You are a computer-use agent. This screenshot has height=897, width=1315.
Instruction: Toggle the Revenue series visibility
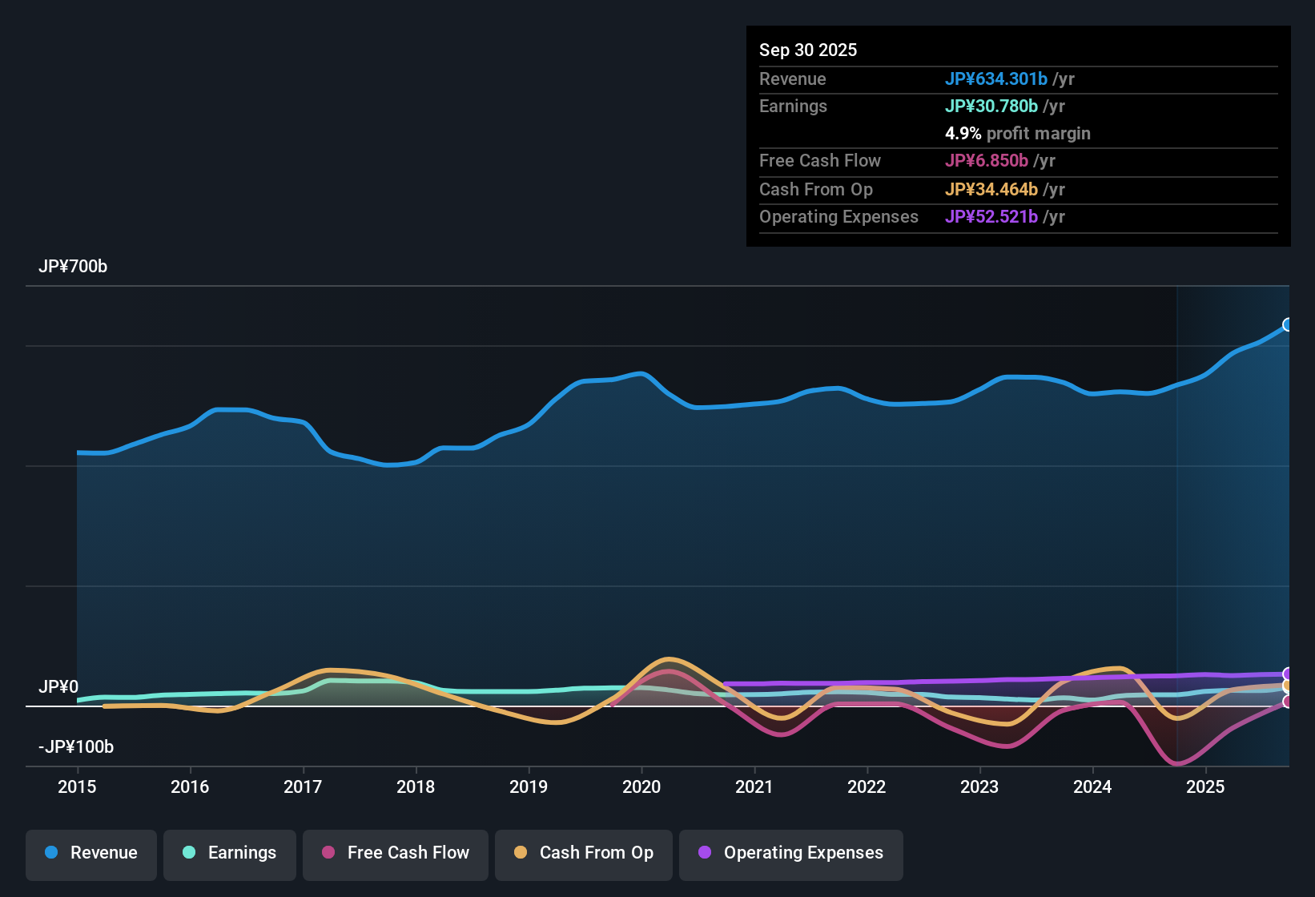(90, 853)
